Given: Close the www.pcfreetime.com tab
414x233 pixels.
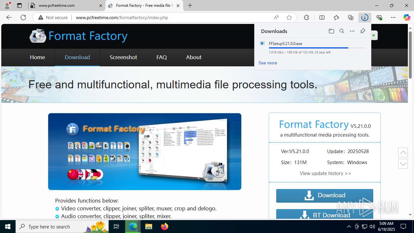Looking at the screenshot, I should point(100,6).
